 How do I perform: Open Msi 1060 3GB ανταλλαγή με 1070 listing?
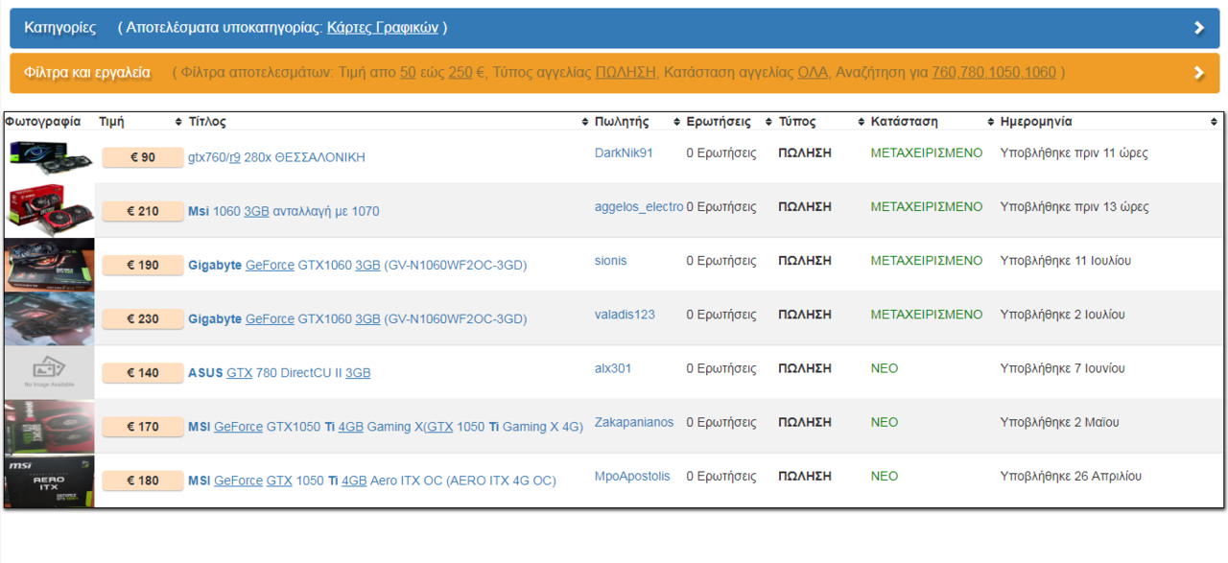[283, 211]
